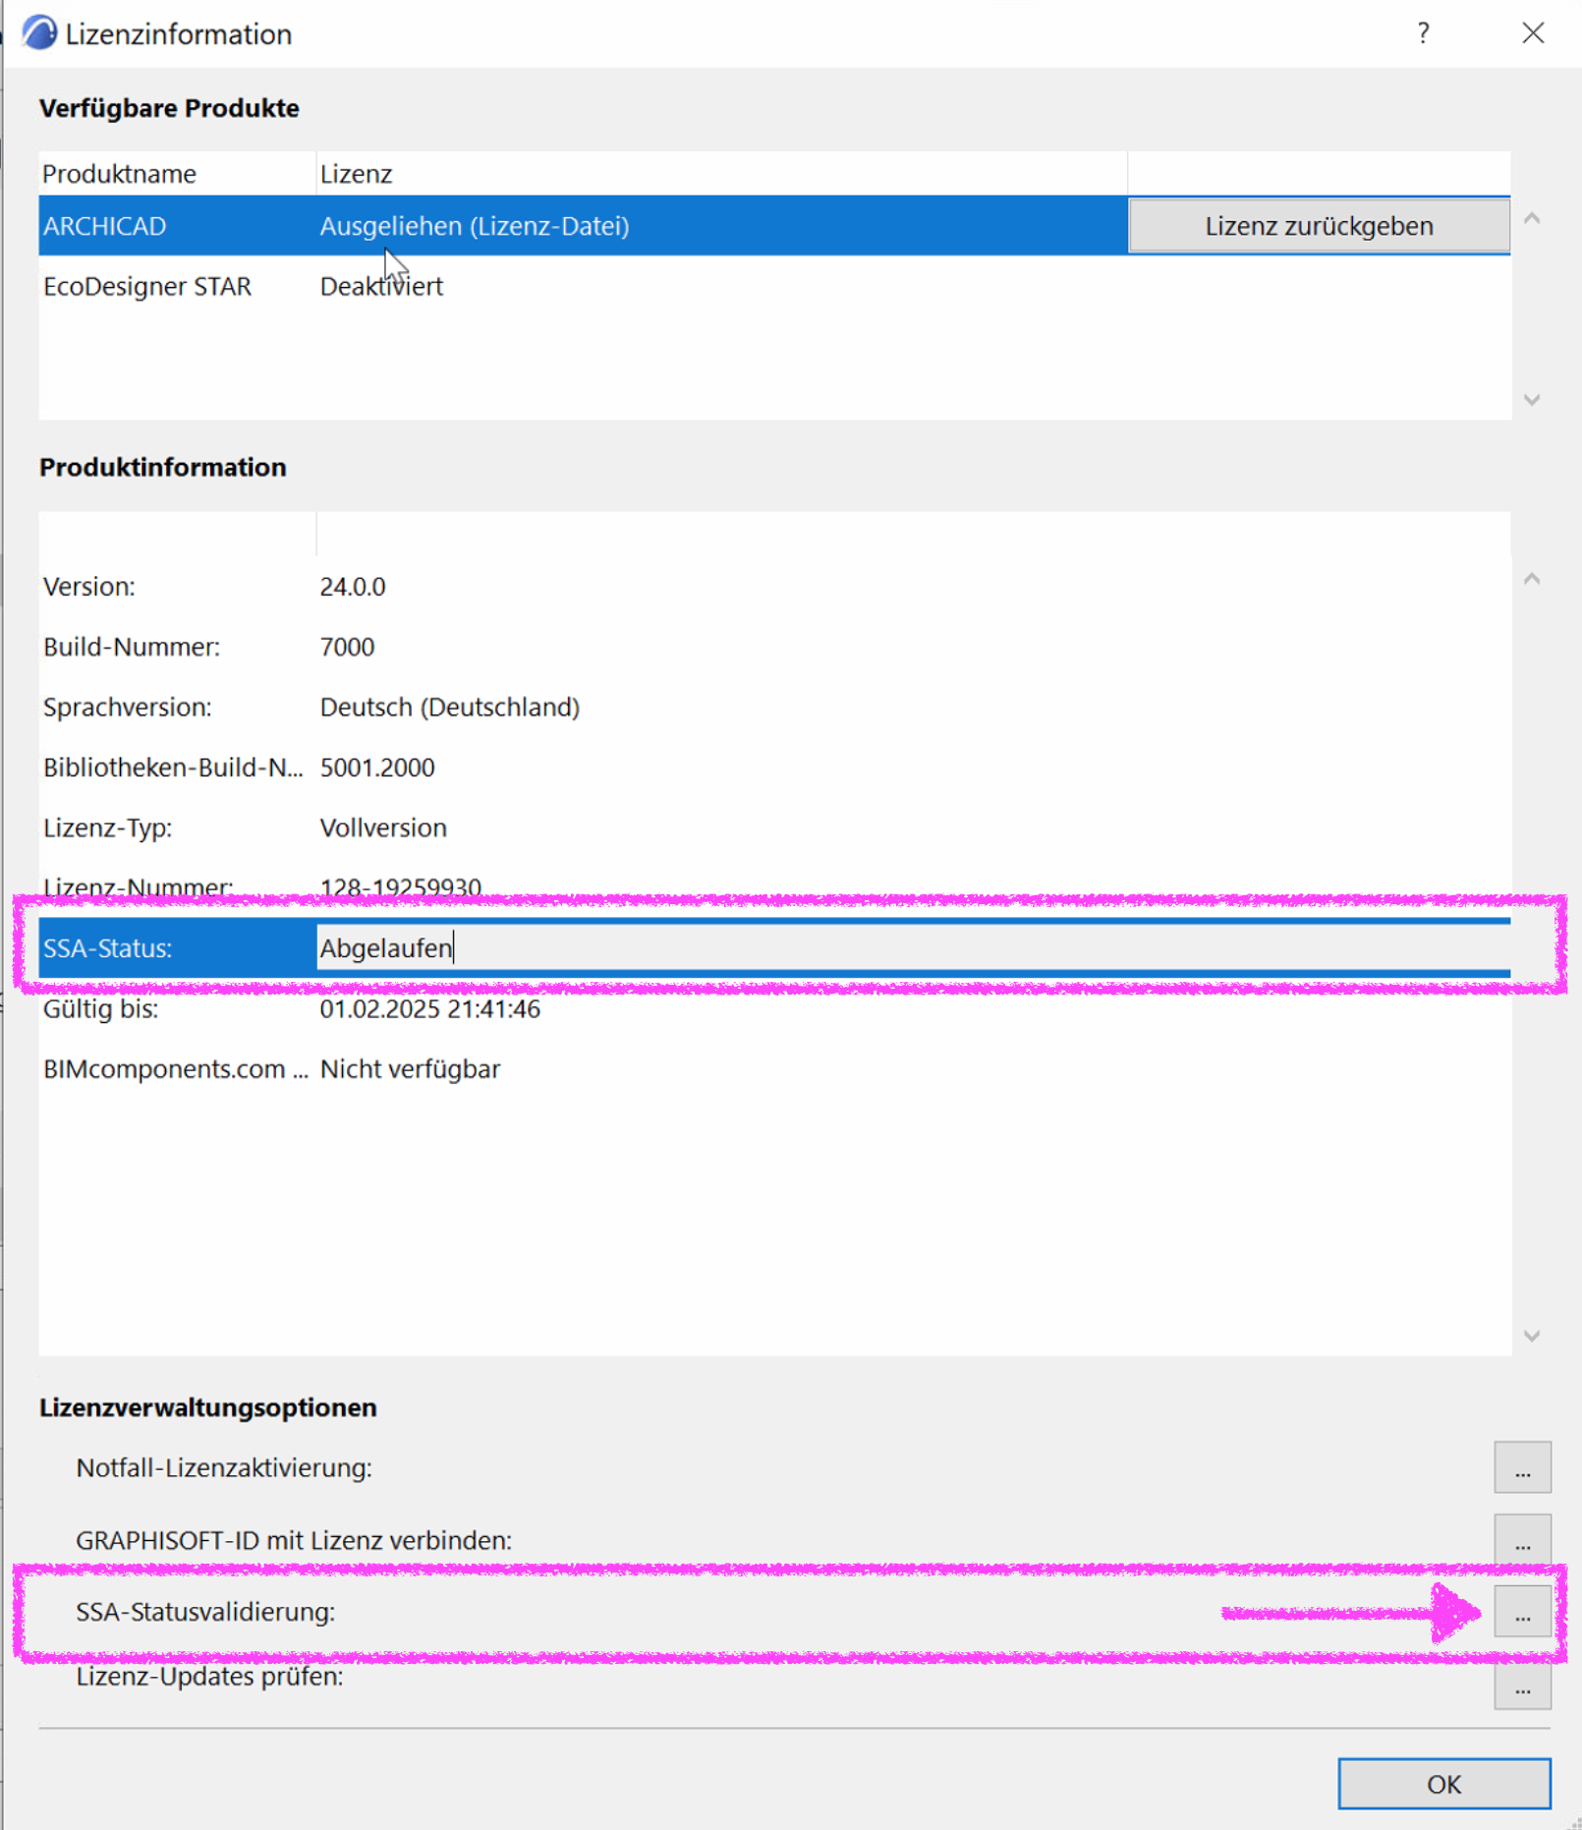This screenshot has width=1582, height=1830.
Task: Select the EcoDesigner STAR product row
Action: (774, 286)
